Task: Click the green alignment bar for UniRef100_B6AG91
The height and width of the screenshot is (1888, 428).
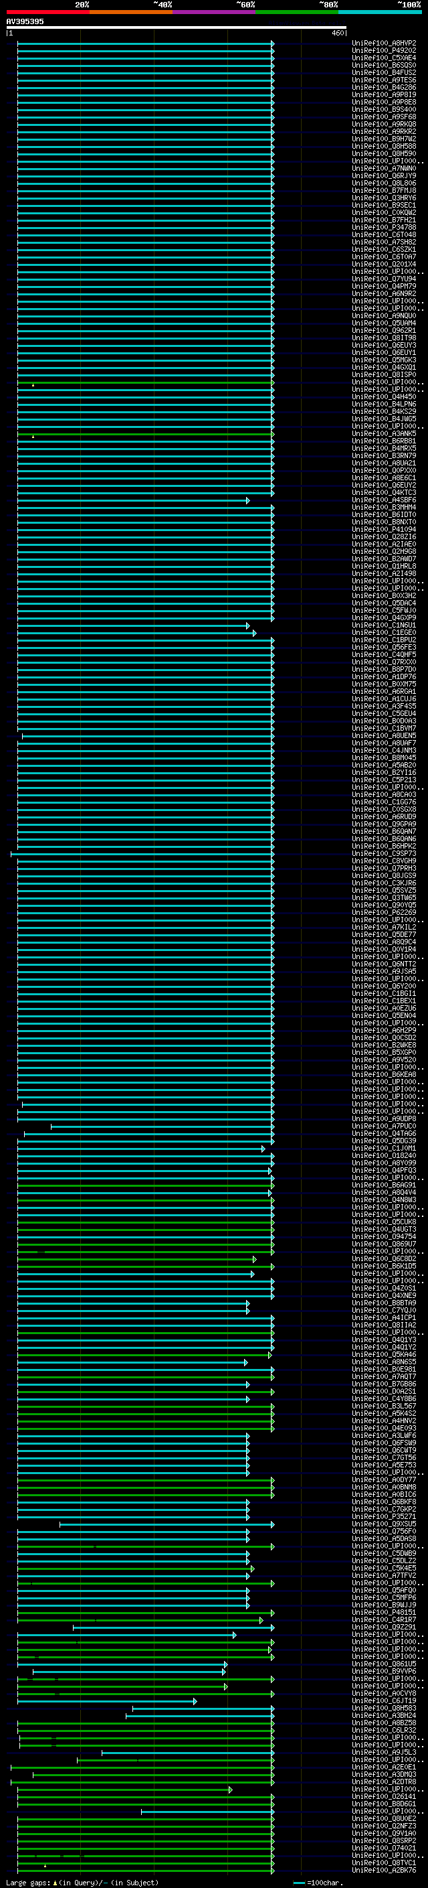Action: pyautogui.click(x=145, y=1185)
